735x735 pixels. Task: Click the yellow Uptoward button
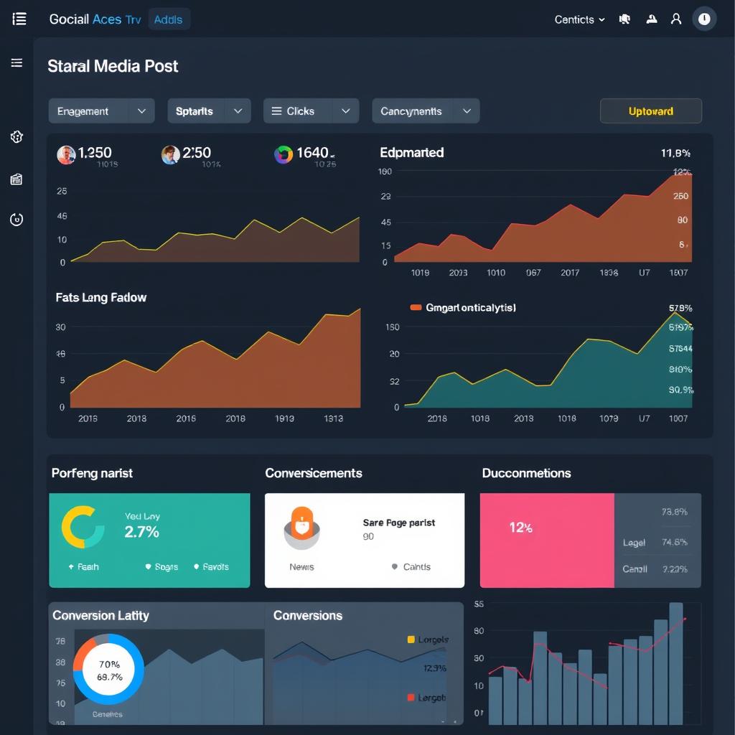650,111
